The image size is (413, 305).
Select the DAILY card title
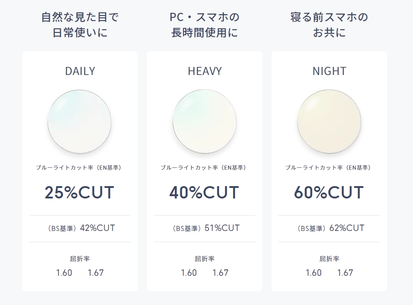point(80,71)
